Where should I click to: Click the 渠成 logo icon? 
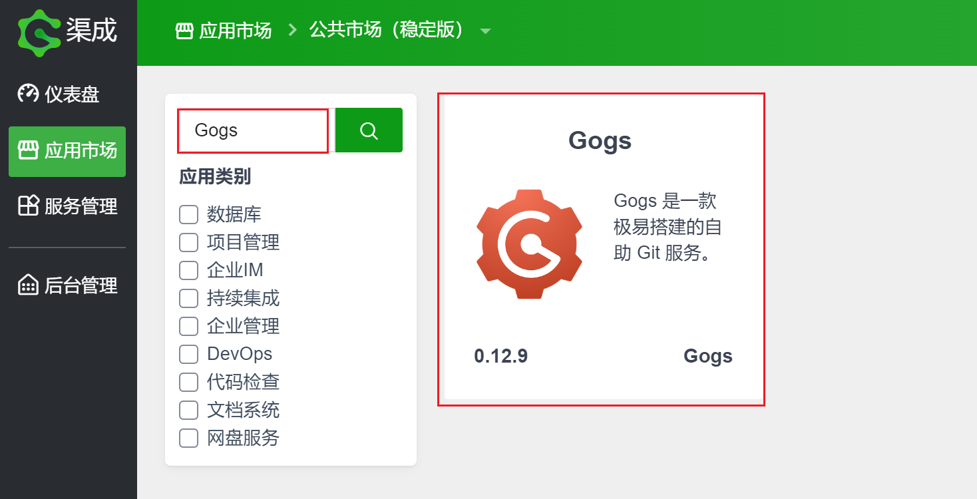pos(39,32)
